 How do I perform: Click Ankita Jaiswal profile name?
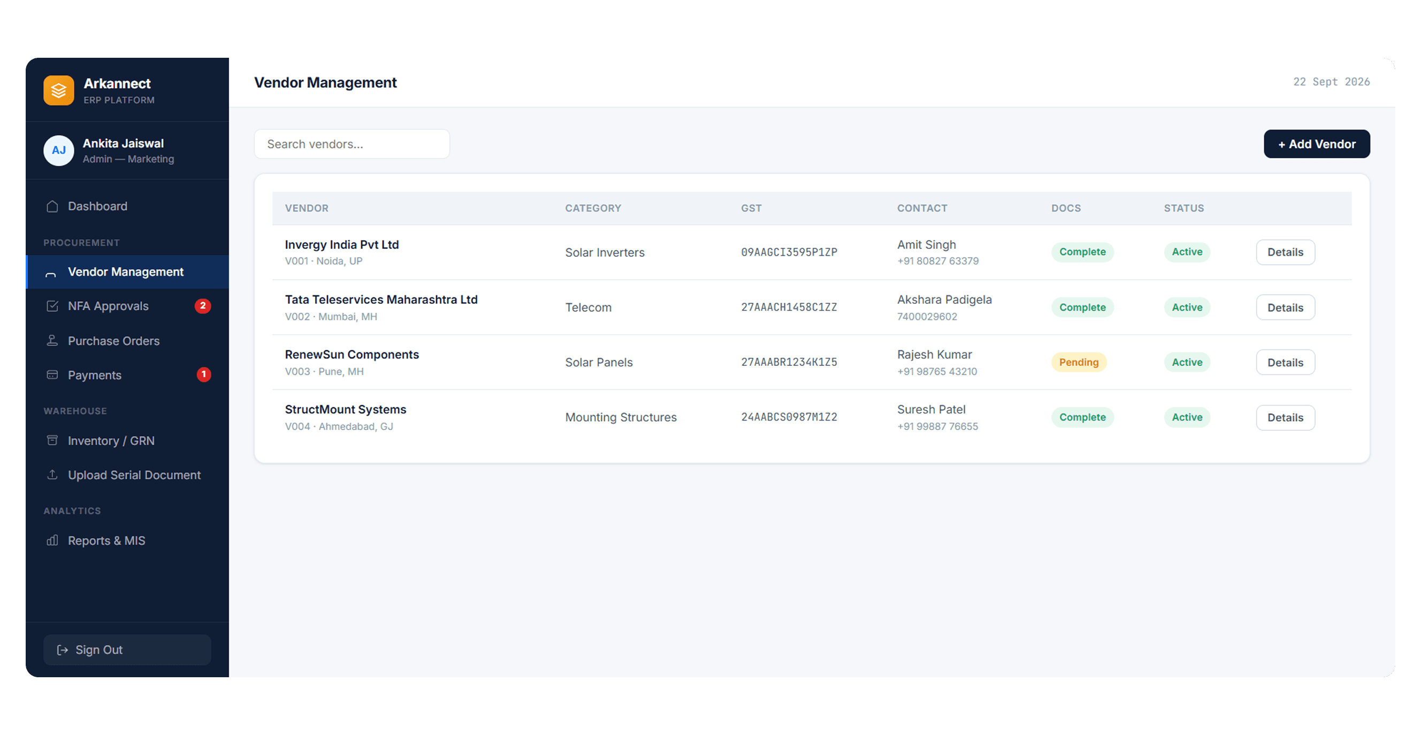[123, 143]
